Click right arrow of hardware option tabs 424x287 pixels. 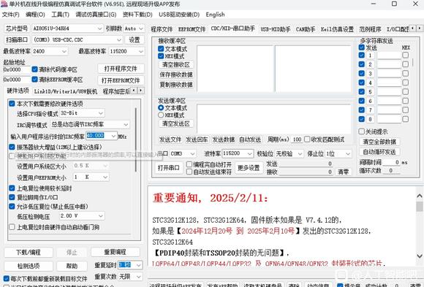click(141, 91)
